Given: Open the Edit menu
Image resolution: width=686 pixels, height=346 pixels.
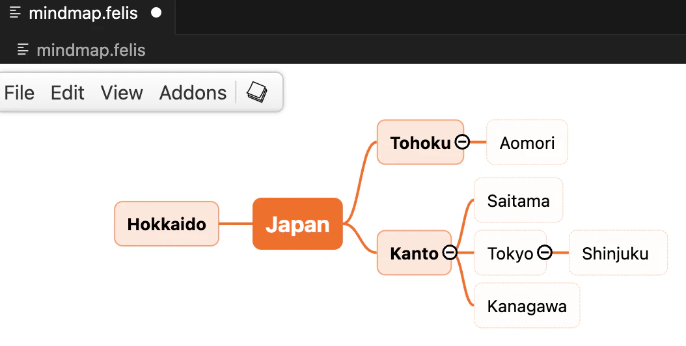Looking at the screenshot, I should (68, 93).
